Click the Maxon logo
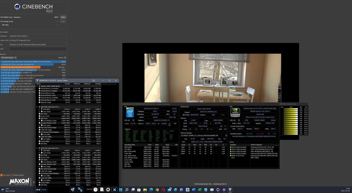The width and height of the screenshot is (352, 193). click(x=19, y=181)
